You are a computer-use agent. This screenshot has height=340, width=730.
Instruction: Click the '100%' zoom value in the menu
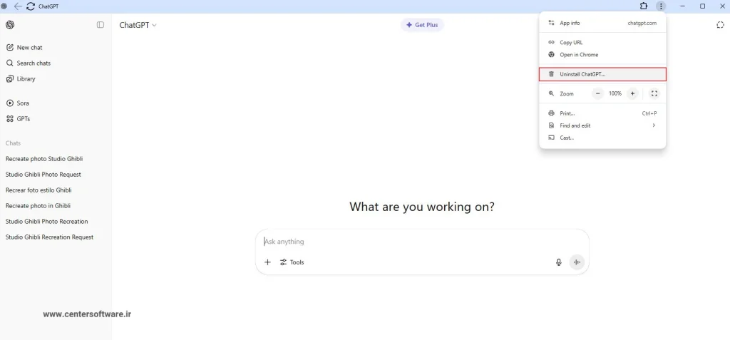[x=615, y=93]
